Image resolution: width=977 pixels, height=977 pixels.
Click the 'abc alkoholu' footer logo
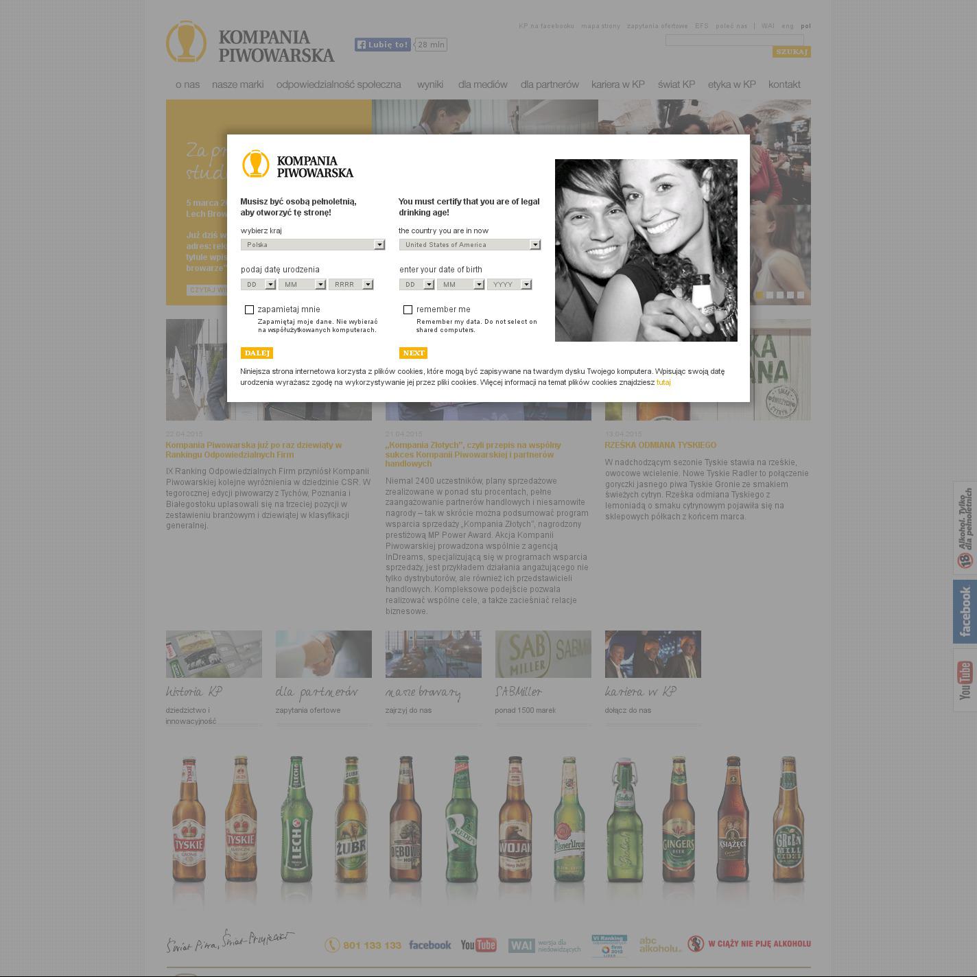660,945
